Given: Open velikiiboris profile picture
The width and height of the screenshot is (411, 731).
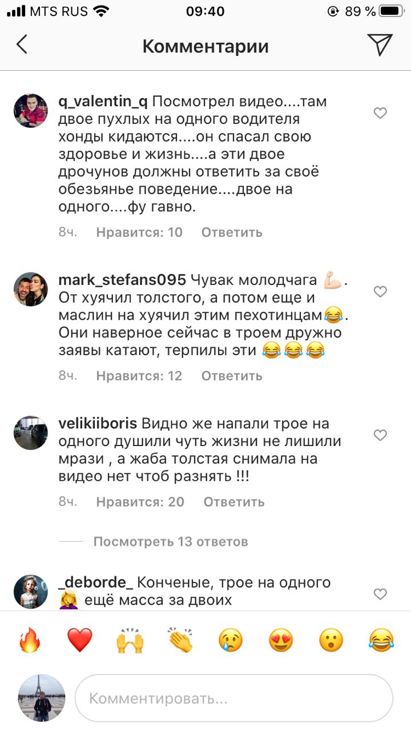Looking at the screenshot, I should [x=30, y=433].
